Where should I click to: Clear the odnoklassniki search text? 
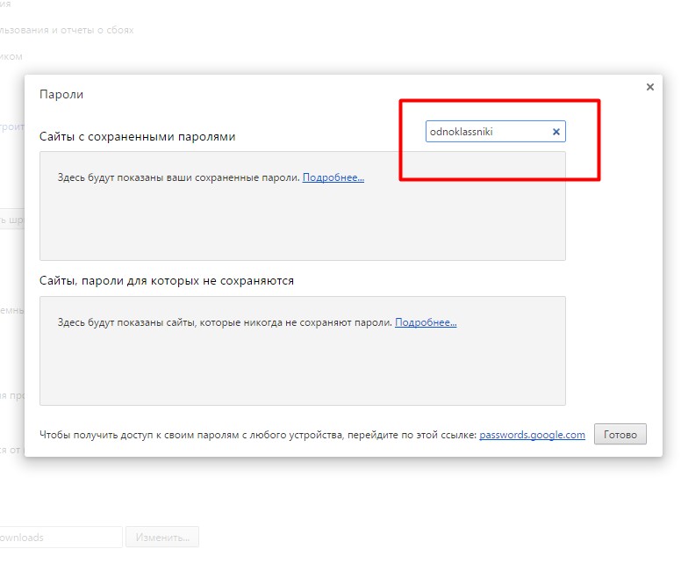point(556,133)
